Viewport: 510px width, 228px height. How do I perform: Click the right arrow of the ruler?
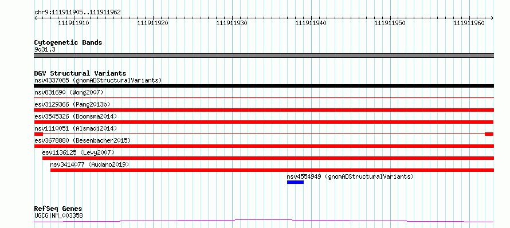(492, 18)
